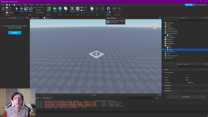
Task: Click the Copy icon in Clipboard group
Action: (8, 8)
